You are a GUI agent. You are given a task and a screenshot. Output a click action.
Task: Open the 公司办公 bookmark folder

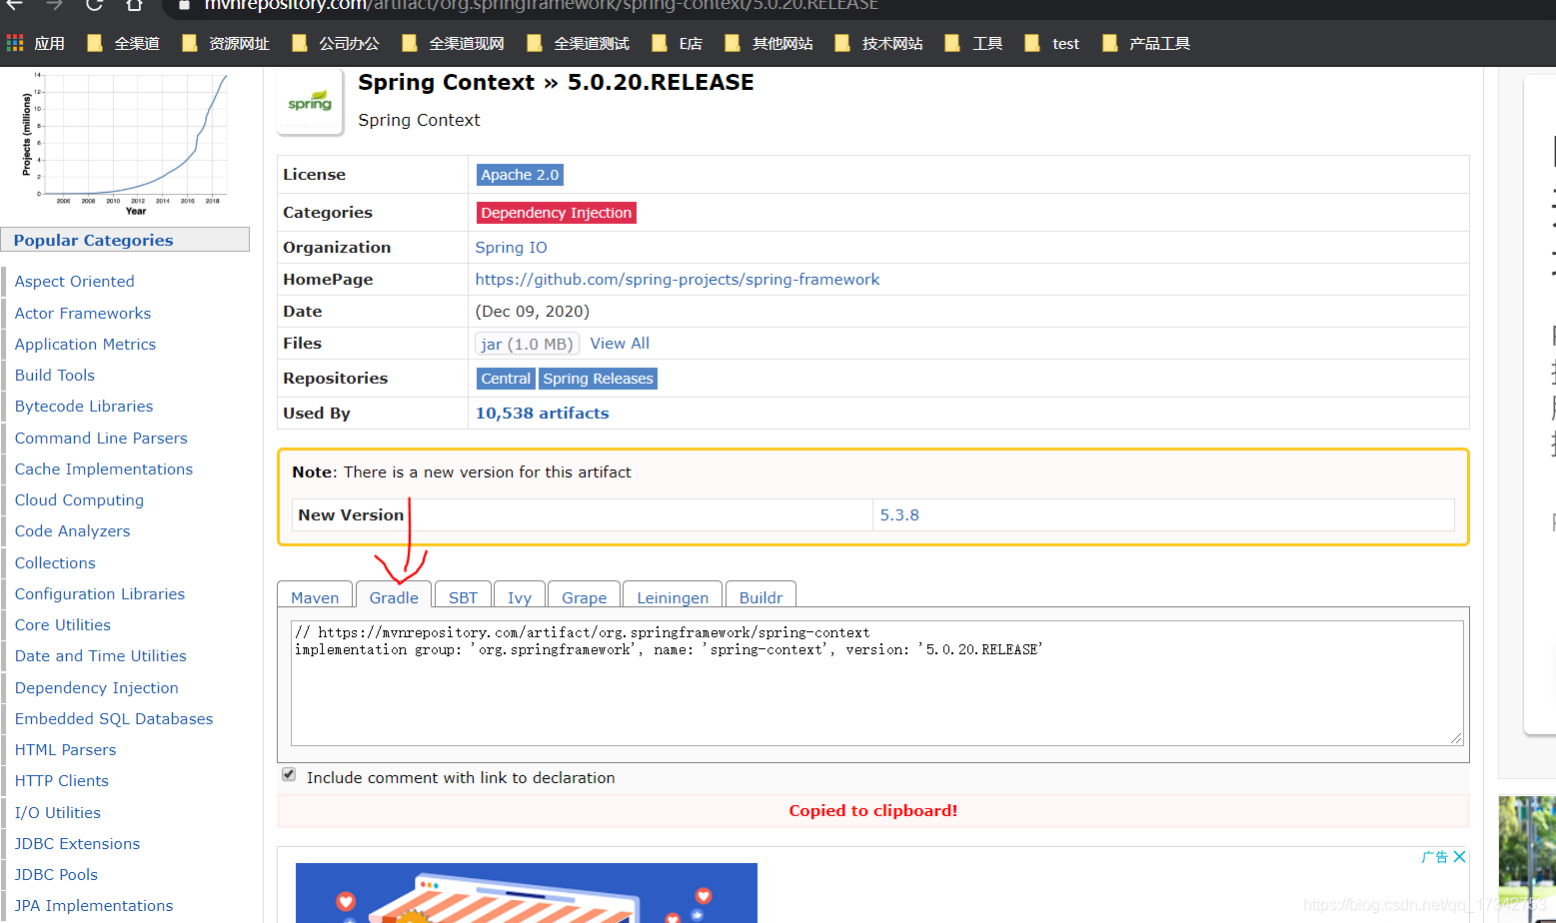336,43
